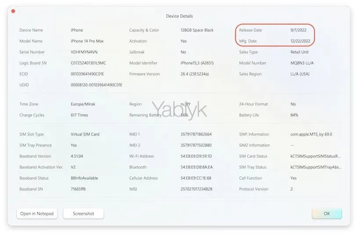
Task: Click the ECID value
Action: click(x=87, y=74)
